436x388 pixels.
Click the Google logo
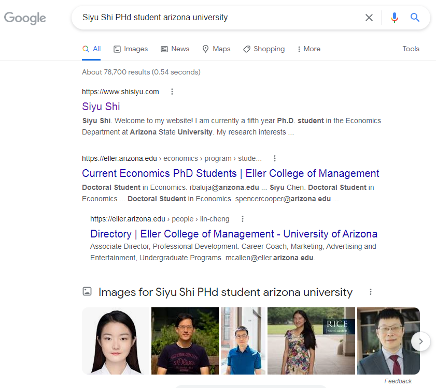(25, 18)
